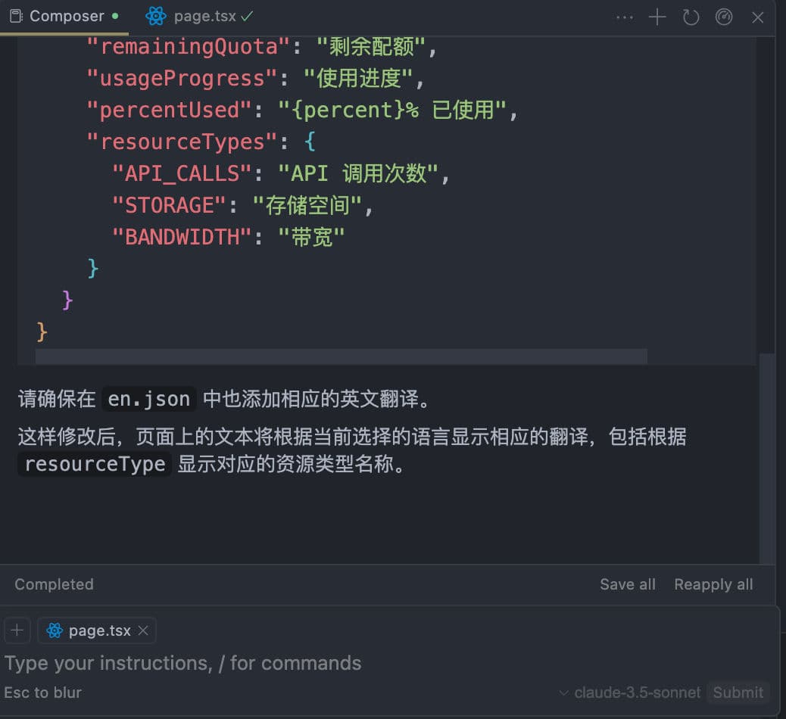Click the React logo on the page.tsx tab
Screen dimensions: 786x719
(156, 15)
